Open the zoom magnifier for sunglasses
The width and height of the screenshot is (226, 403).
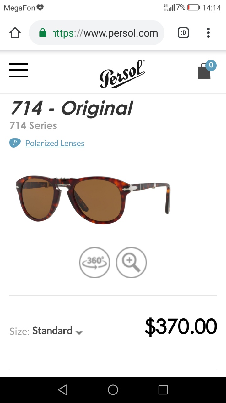[131, 262]
